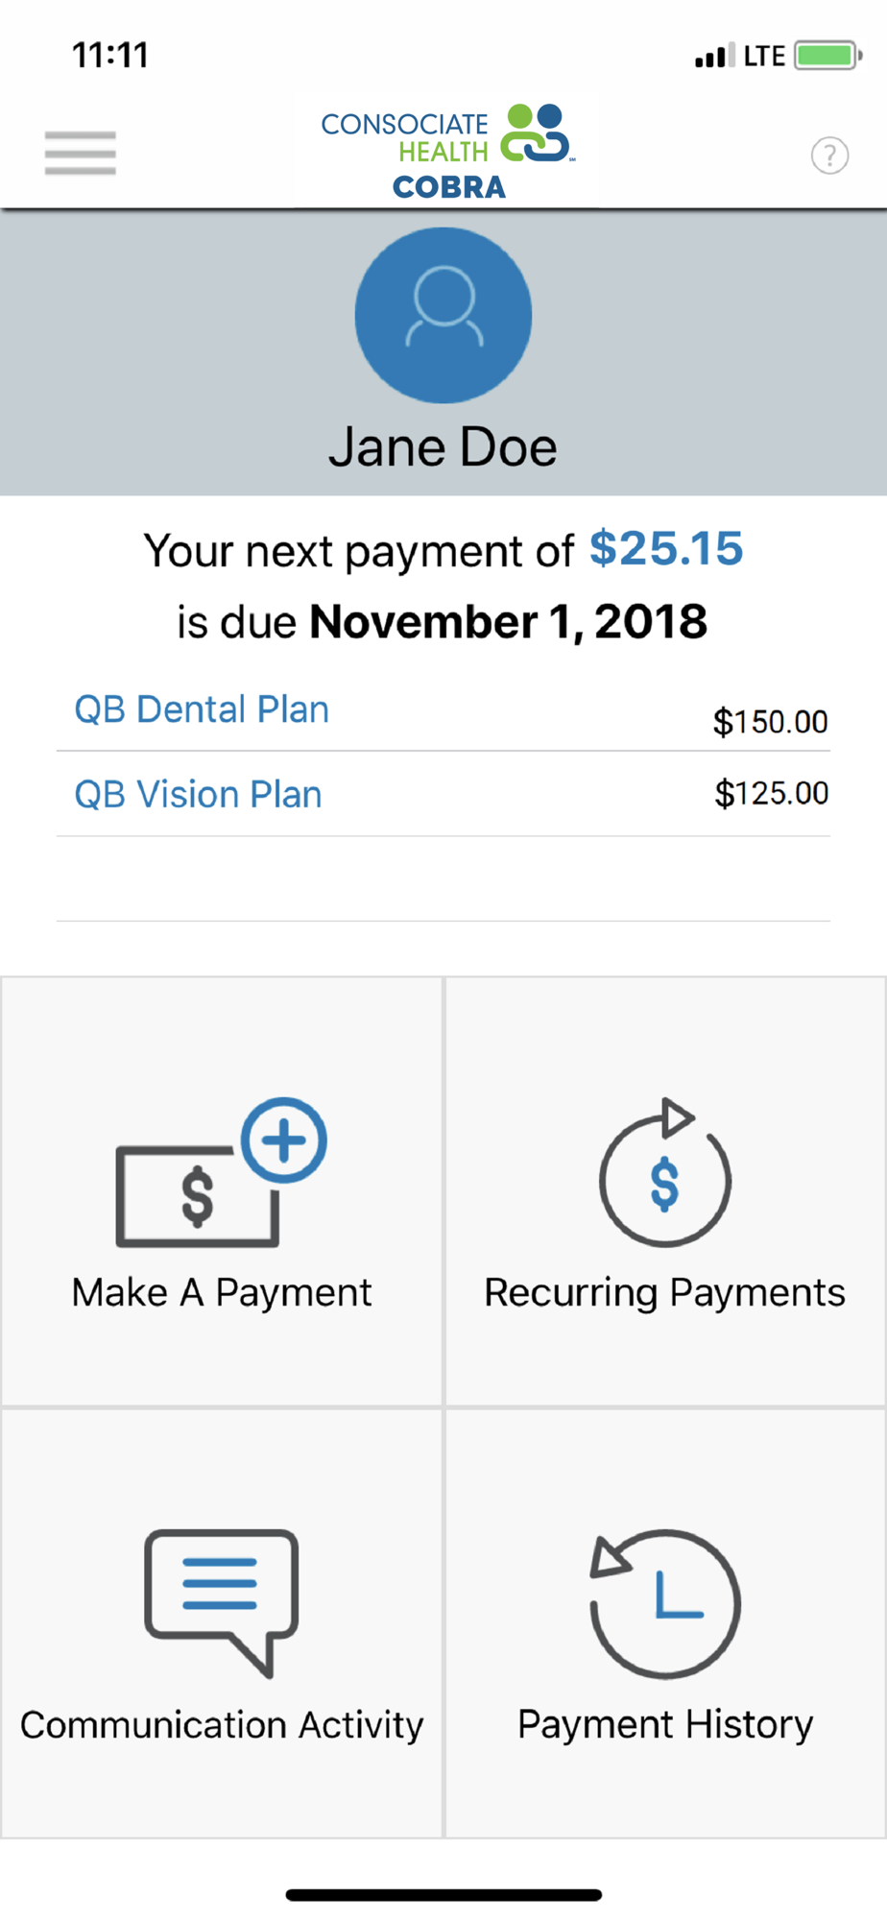Tap the $150.00 dental plan amount
Viewport: 887px width, 1920px height.
[770, 722]
